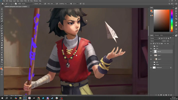Screen dimensions: 178x100
Task: Select the Brush tool in the toolbox
Action: 2,23
